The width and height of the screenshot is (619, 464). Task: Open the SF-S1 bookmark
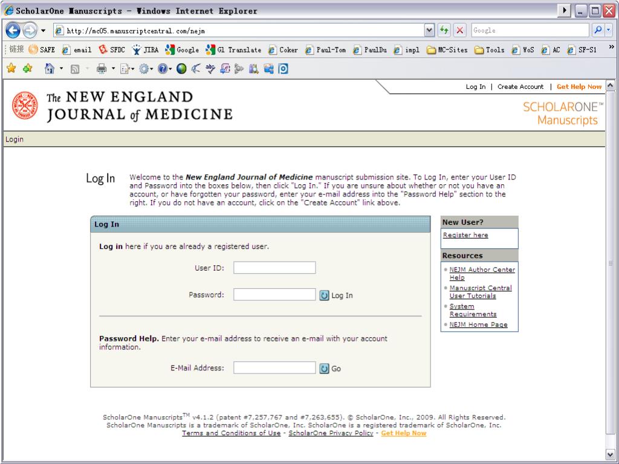[x=582, y=50]
